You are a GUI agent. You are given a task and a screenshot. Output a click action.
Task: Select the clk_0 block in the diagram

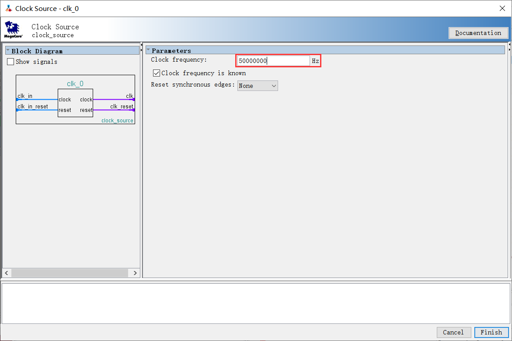(75, 102)
